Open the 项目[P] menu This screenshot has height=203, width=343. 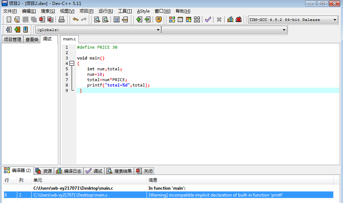click(x=86, y=11)
